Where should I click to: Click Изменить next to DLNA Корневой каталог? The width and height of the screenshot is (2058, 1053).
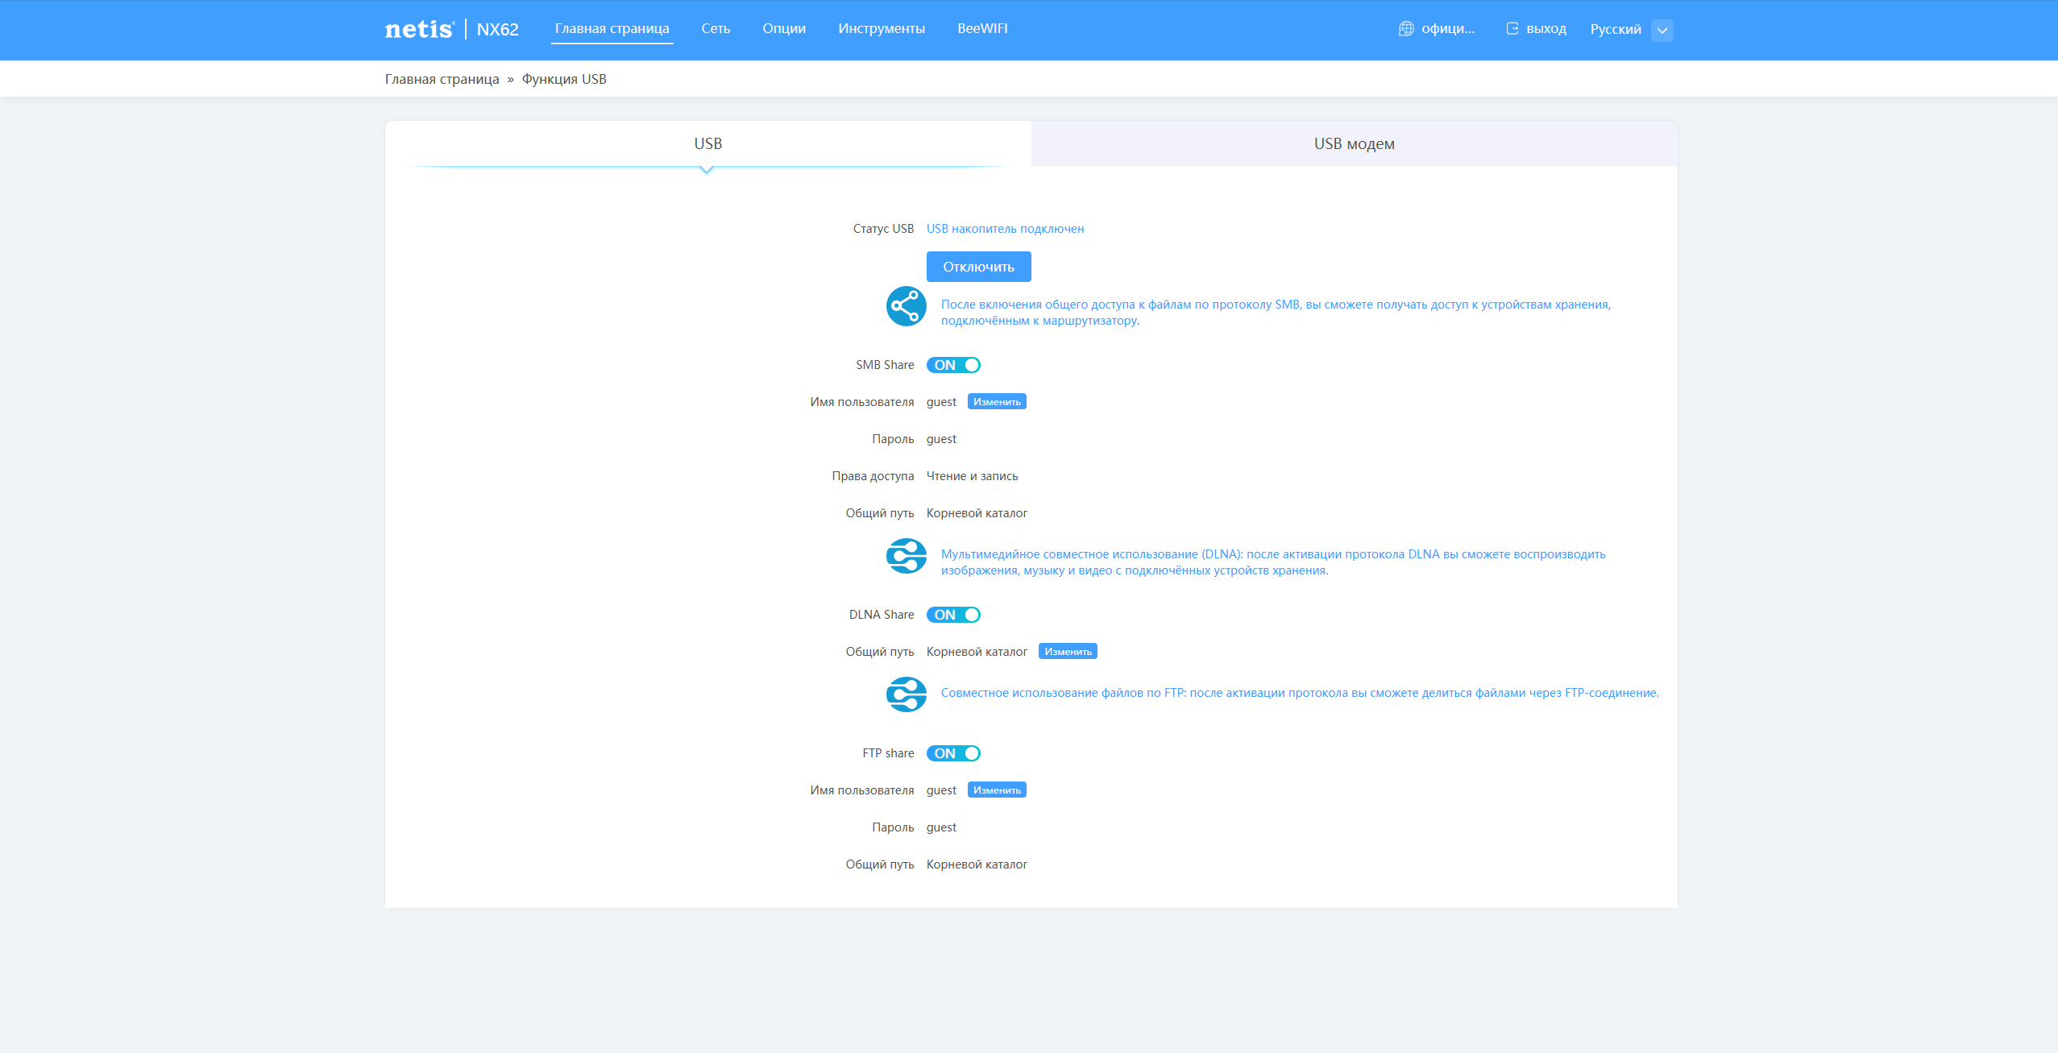point(1068,652)
